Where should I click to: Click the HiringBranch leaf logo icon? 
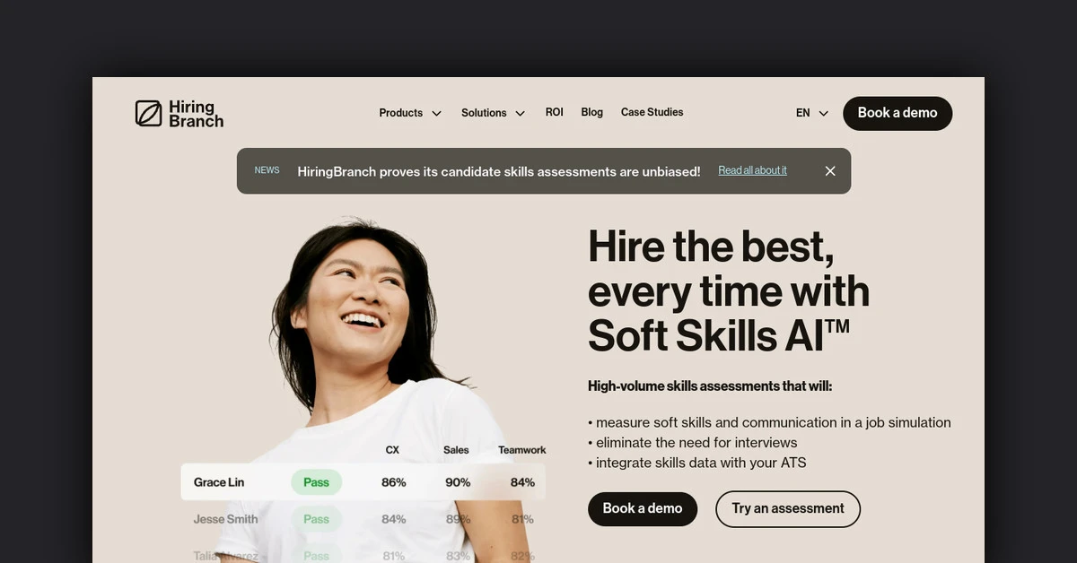pyautogui.click(x=148, y=113)
